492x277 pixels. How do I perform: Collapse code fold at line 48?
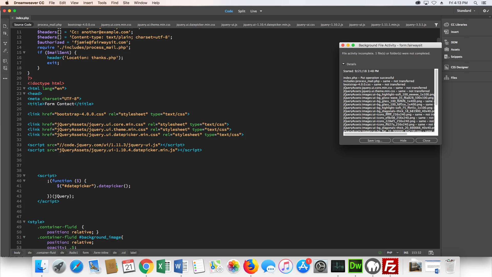pyautogui.click(x=24, y=222)
